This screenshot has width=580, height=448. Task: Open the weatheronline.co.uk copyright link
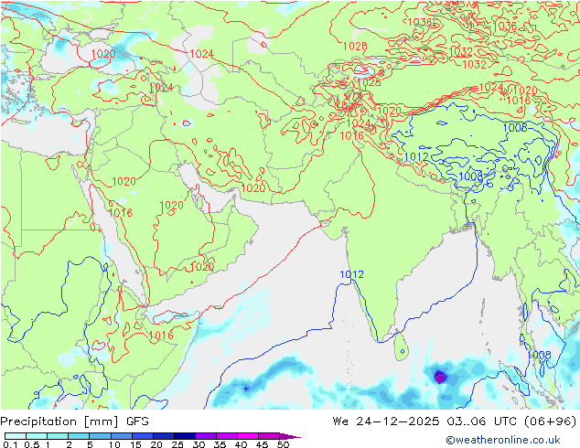502,440
